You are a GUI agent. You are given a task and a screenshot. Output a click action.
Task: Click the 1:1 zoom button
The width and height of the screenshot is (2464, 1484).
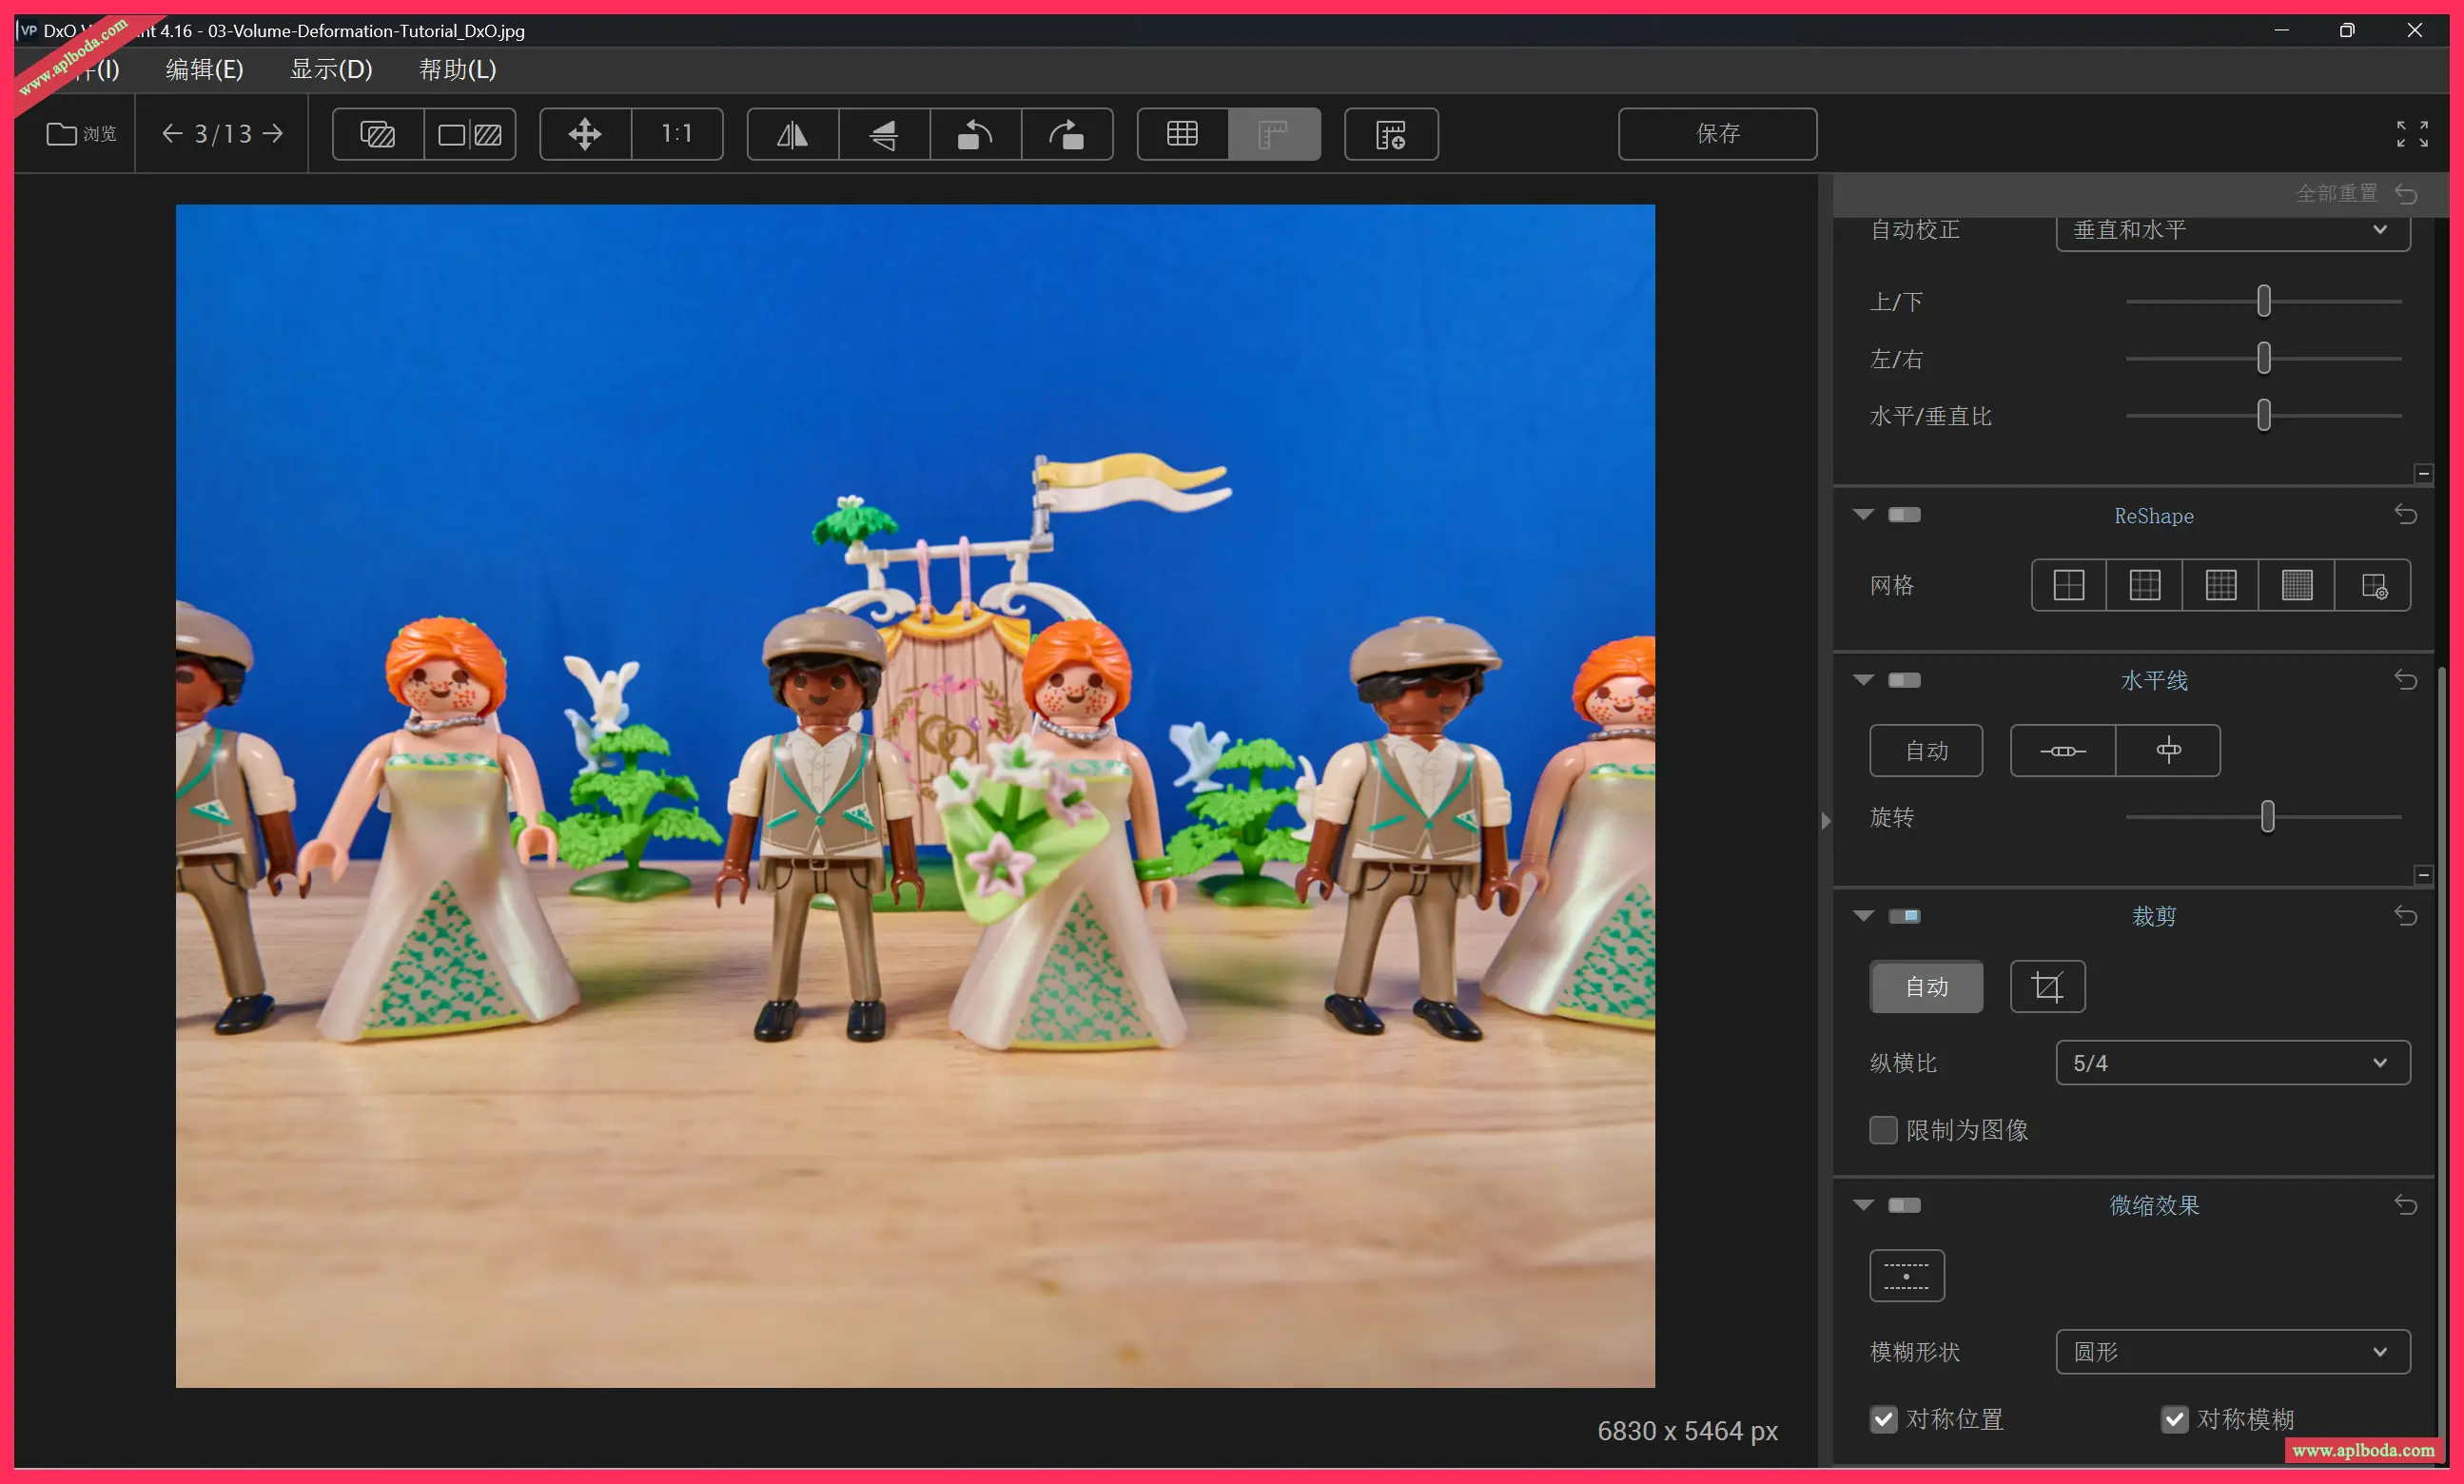[x=677, y=134]
